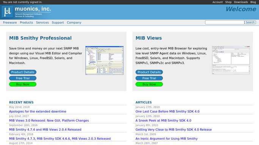
Task: Visit the Blog link
Action: point(253,2)
